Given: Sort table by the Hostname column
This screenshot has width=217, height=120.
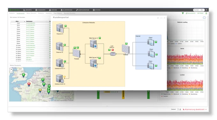Looking at the screenshot, I should (x=29, y=21).
